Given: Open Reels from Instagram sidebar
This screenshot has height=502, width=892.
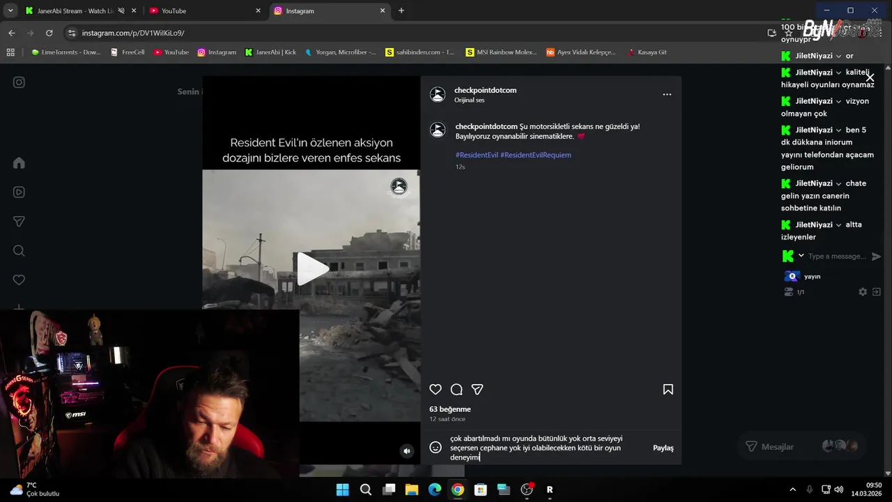Looking at the screenshot, I should (19, 192).
